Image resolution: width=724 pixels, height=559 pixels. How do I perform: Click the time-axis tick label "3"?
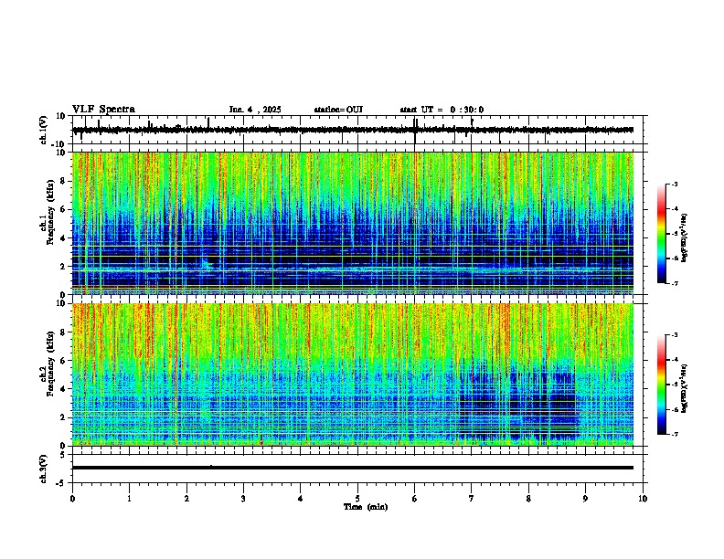(243, 499)
